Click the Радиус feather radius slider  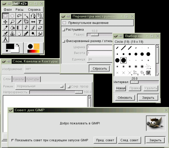pyautogui.click(x=100, y=35)
